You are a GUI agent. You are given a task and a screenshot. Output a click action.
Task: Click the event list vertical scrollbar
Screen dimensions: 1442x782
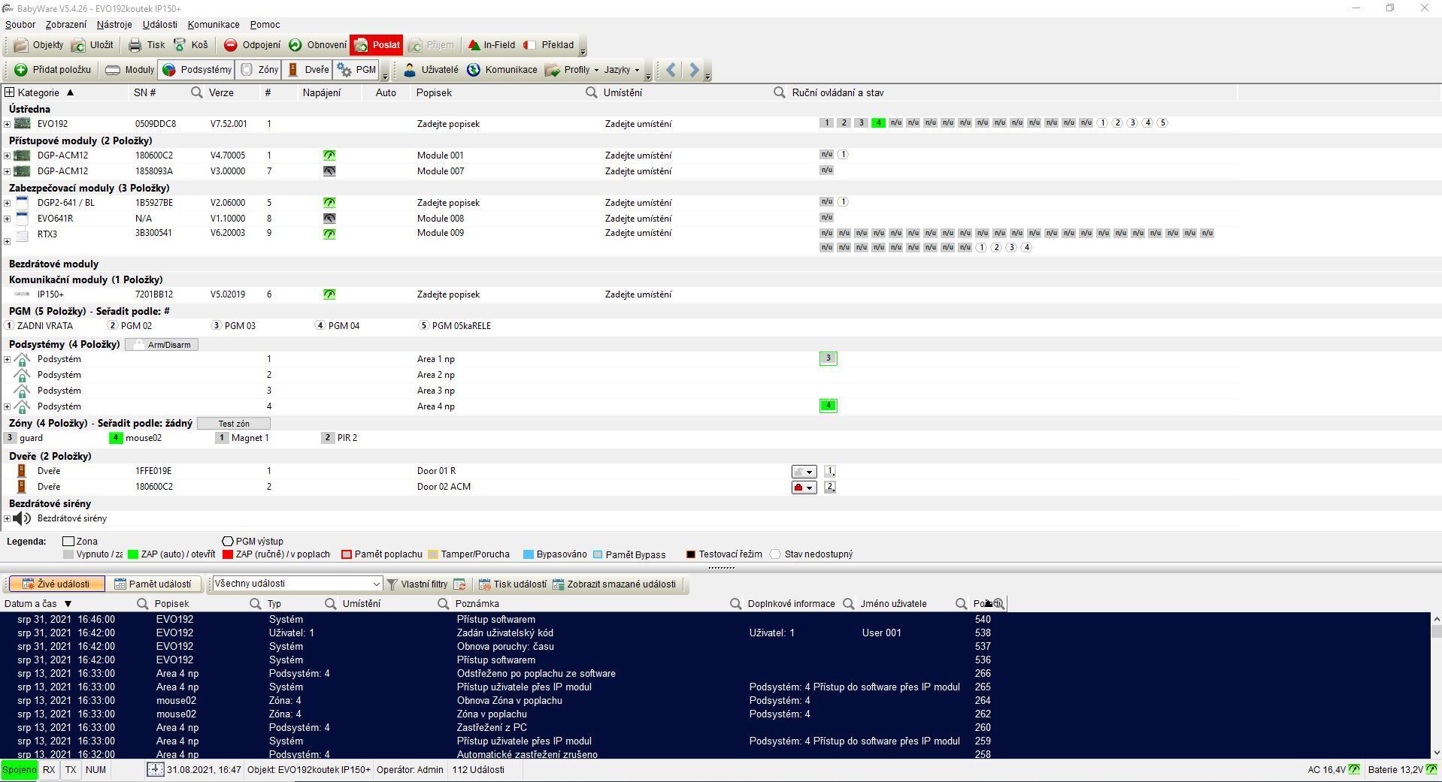coord(1436,684)
